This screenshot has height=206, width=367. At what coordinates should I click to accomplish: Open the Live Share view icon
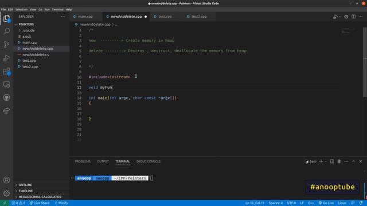6,110
